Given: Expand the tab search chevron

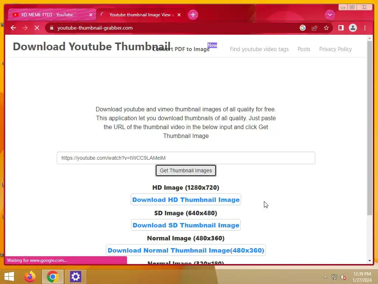Looking at the screenshot, I should pos(330,15).
